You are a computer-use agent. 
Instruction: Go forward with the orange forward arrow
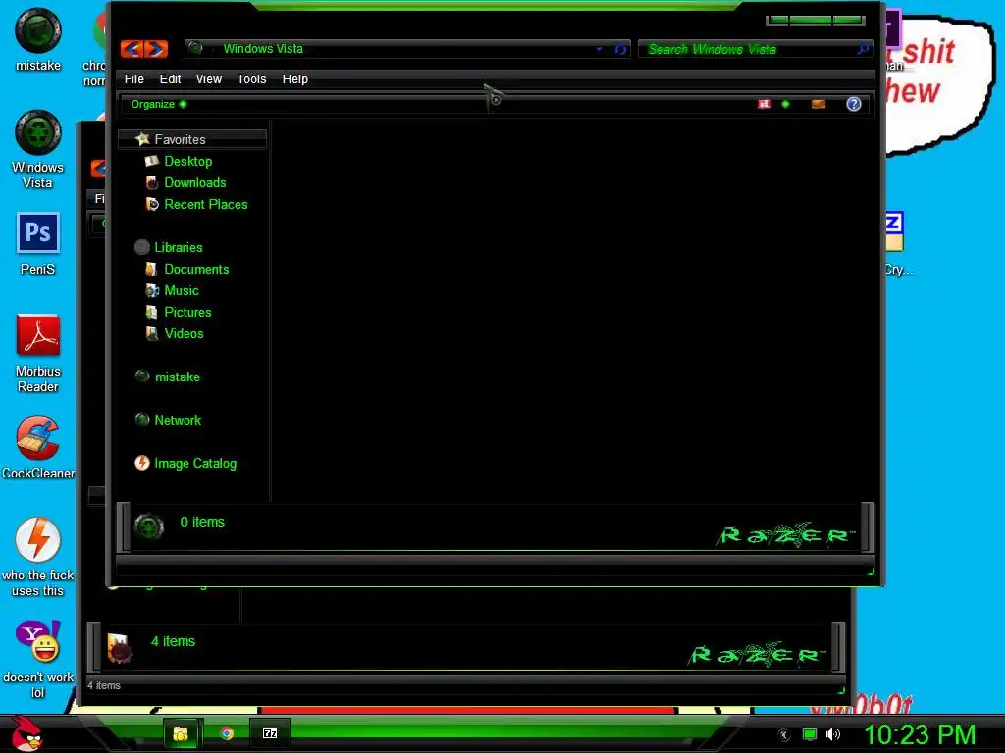click(x=156, y=49)
